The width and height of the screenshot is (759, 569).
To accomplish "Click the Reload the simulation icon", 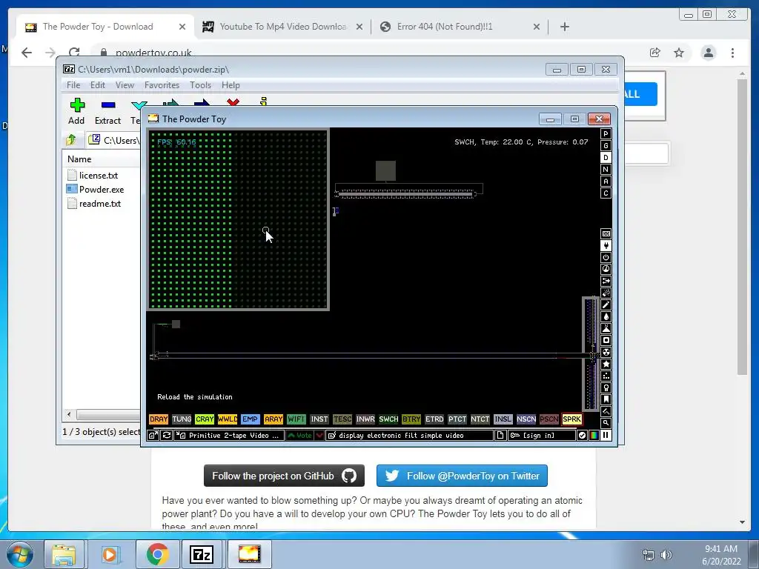I will point(167,436).
